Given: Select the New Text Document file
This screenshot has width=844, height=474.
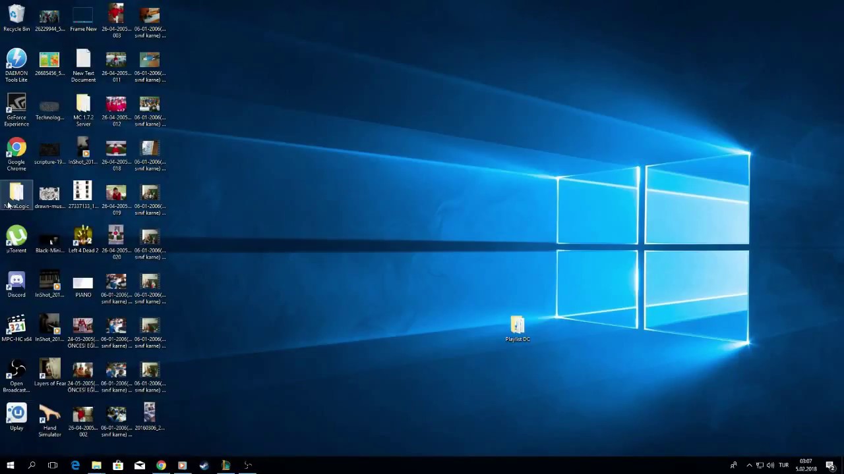Looking at the screenshot, I should (83, 65).
